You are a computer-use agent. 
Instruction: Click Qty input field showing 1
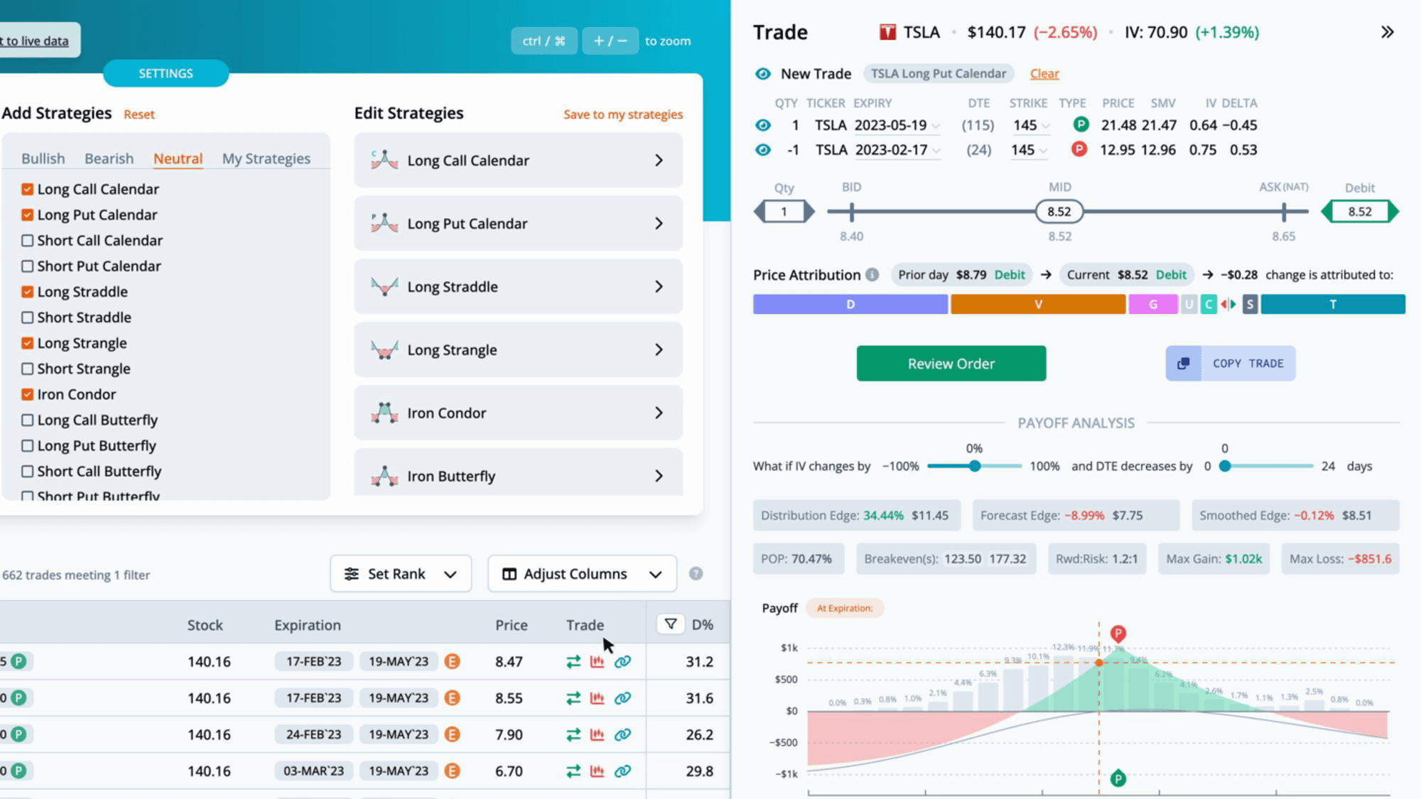[x=784, y=212]
